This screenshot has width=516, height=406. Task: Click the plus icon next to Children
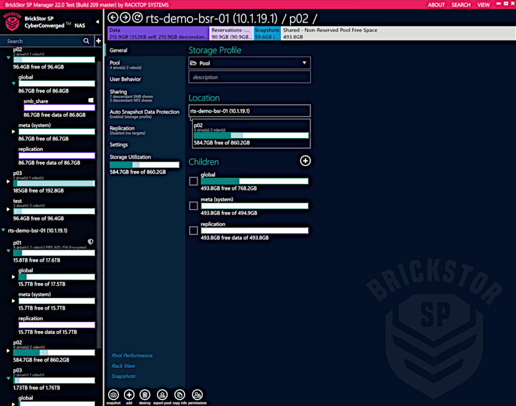(305, 161)
